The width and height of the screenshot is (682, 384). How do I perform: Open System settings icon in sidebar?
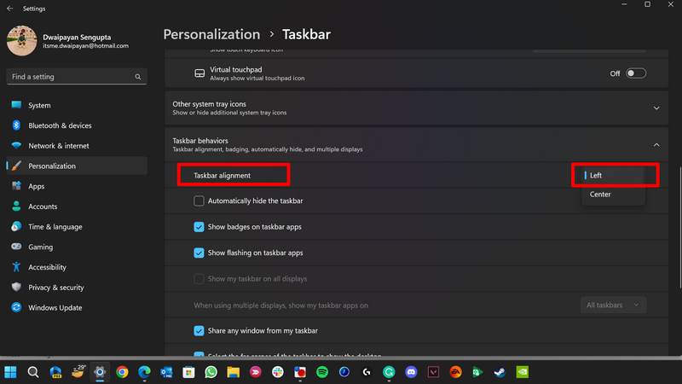tap(16, 106)
